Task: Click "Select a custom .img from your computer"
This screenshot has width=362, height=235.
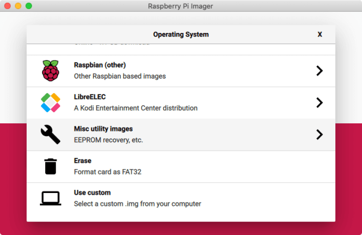Action: pos(138,204)
